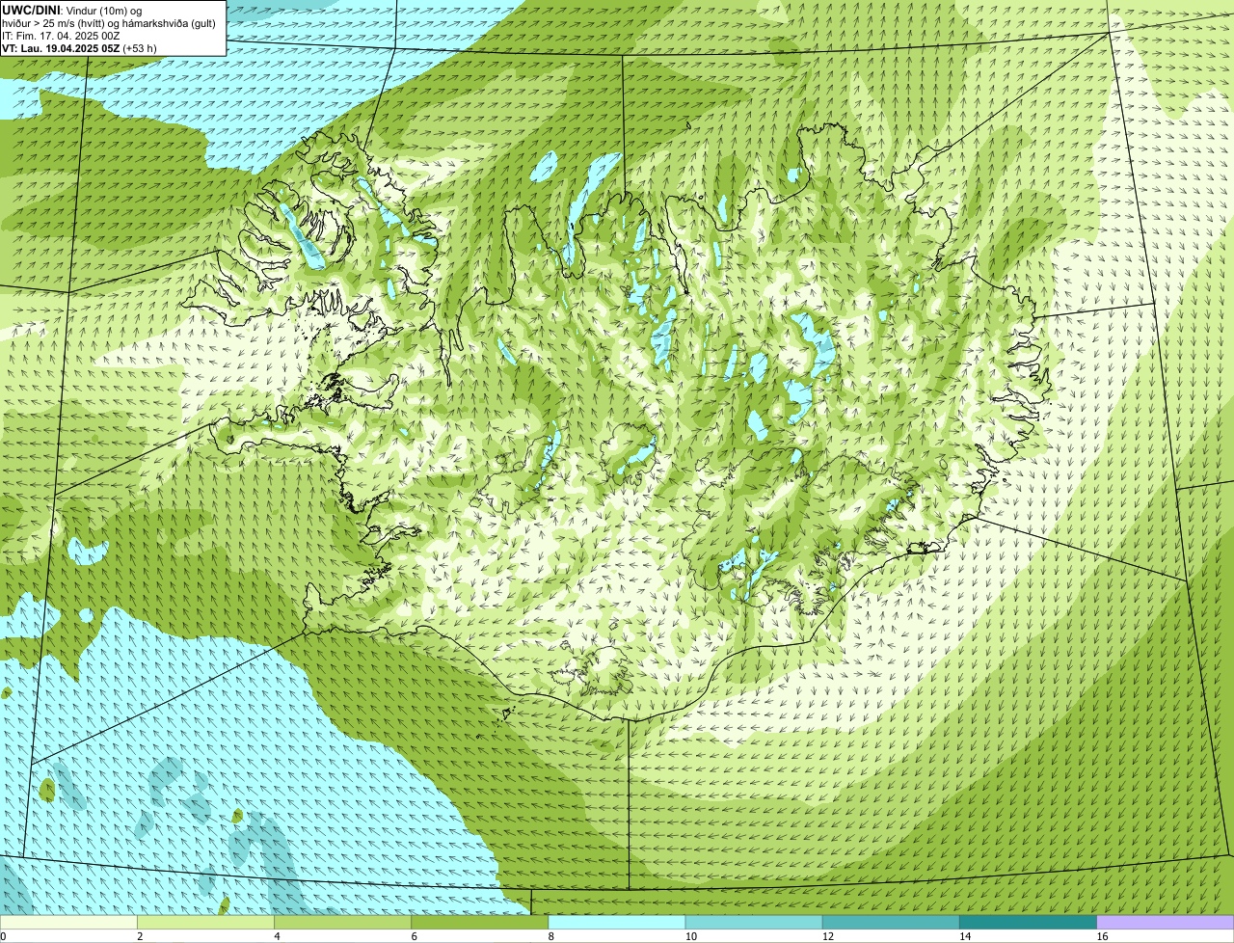Pick the 4–6 m/s green legend swatch
This screenshot has height=943, width=1234.
(x=342, y=922)
